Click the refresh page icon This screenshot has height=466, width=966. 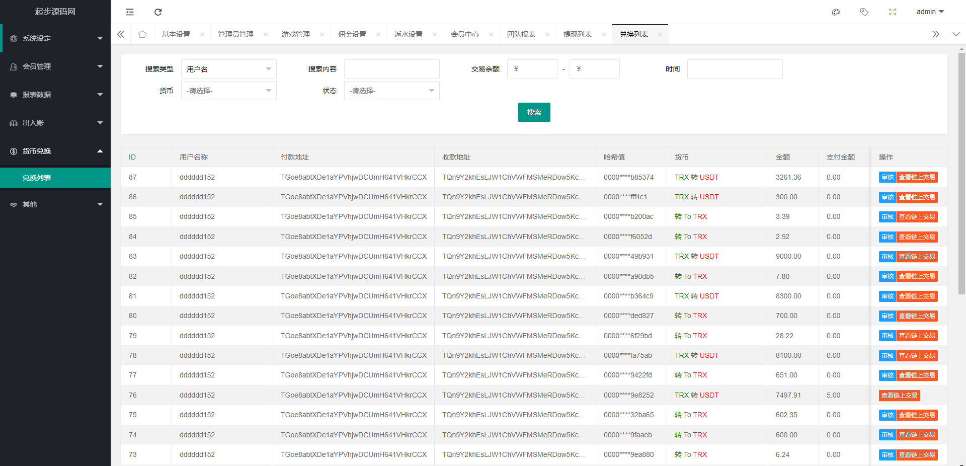click(158, 12)
